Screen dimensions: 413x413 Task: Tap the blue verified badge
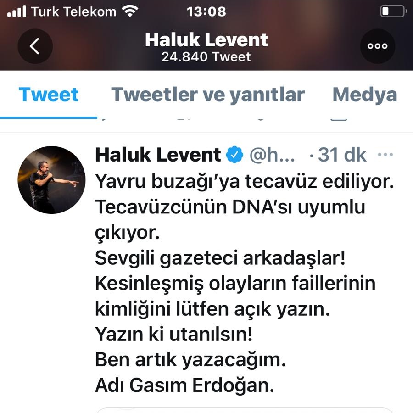[x=234, y=155]
